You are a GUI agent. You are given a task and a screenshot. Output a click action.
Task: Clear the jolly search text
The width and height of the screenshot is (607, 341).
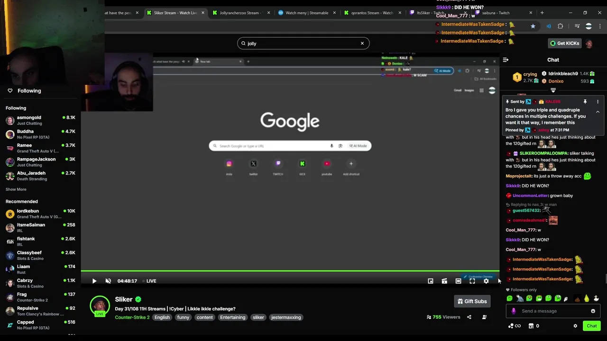pos(362,43)
